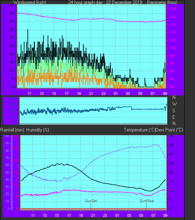Click the 24 hour graph date title
Screen dimensions: 195x220
tap(105, 2)
